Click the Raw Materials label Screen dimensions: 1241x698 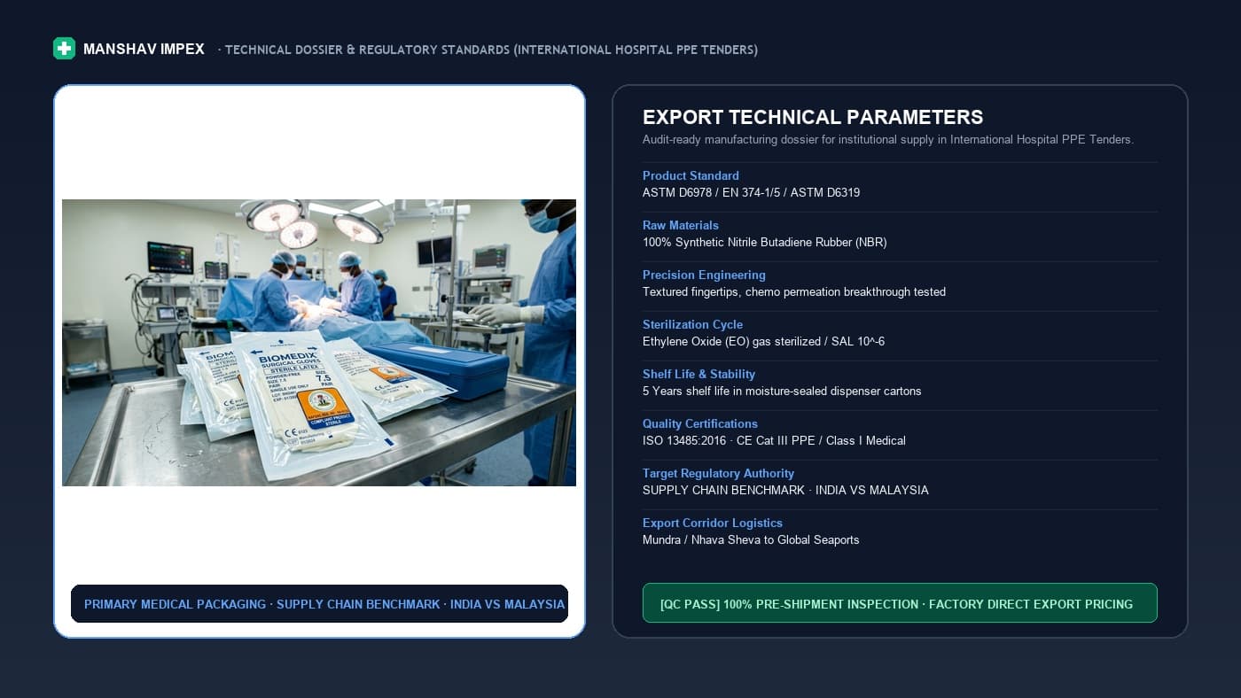pos(681,225)
